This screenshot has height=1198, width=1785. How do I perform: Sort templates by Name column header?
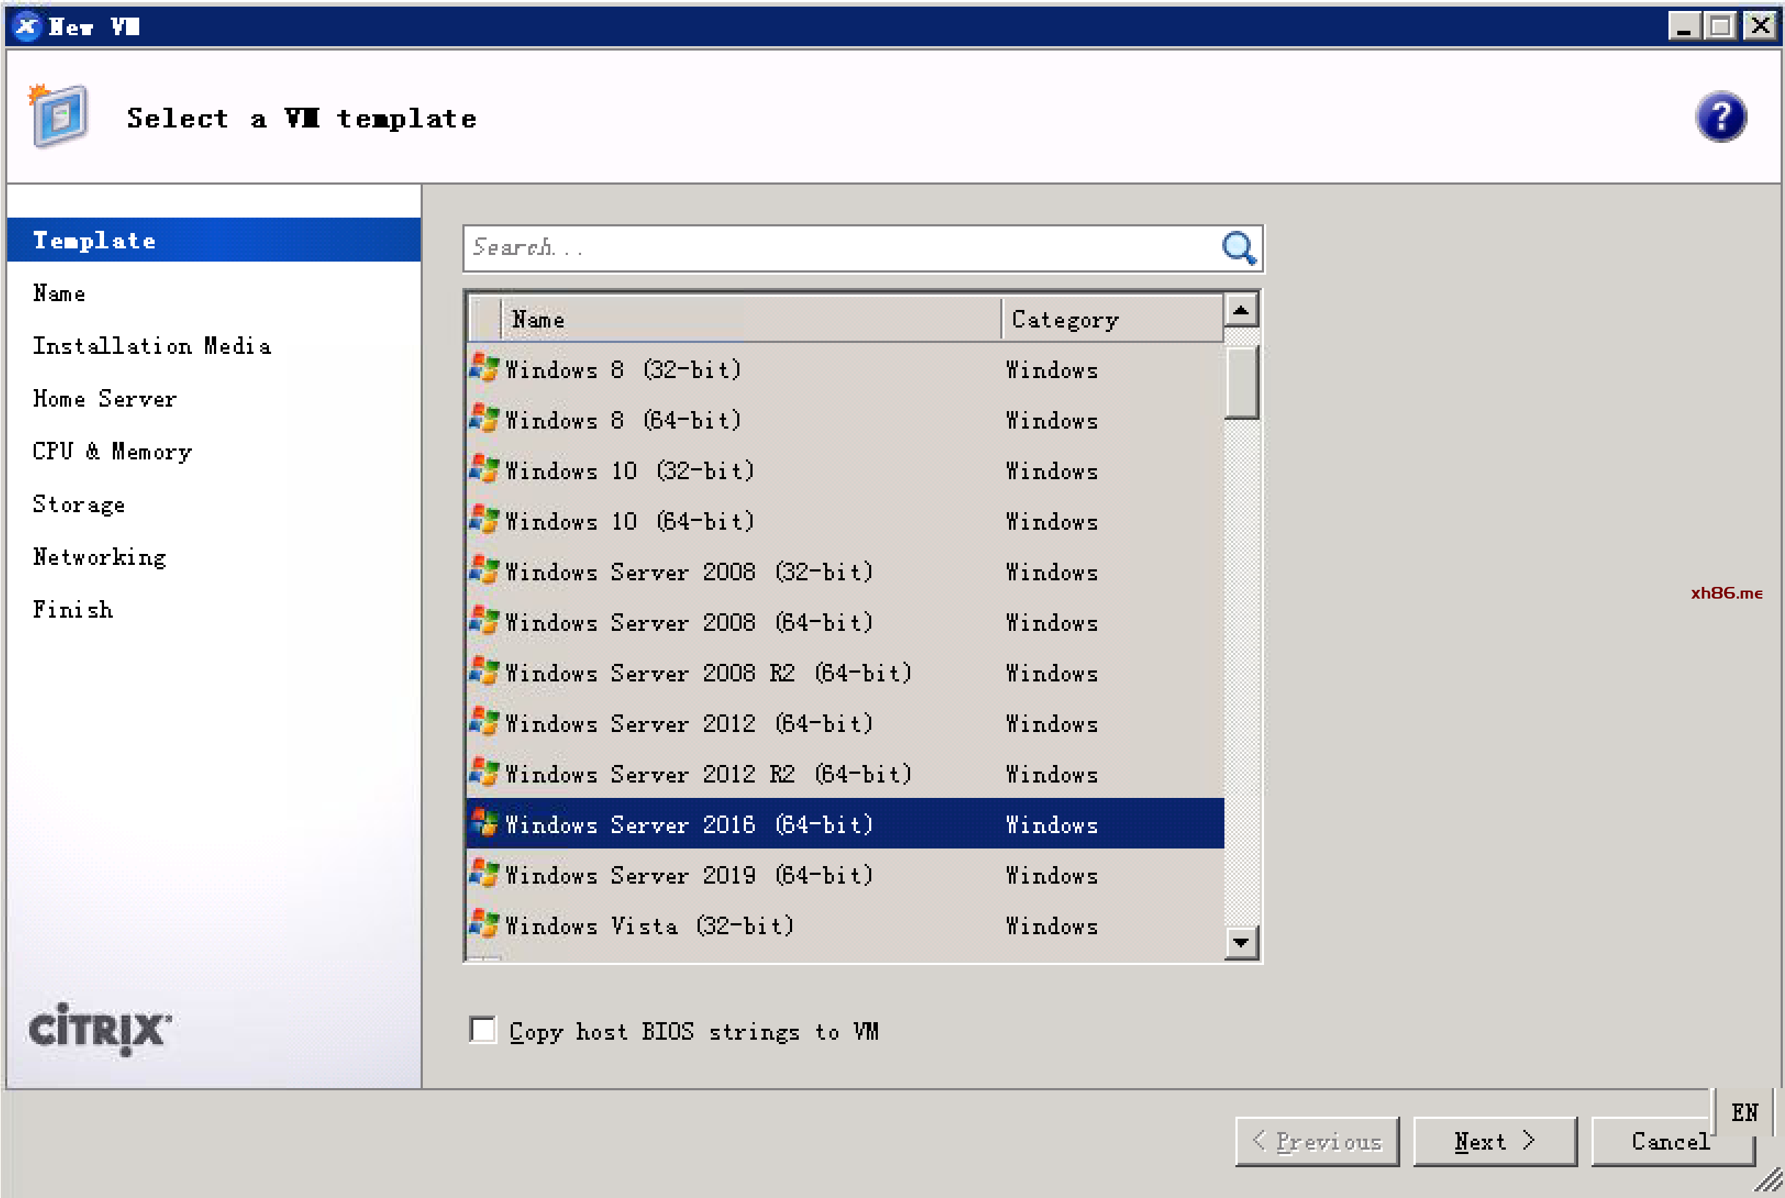coord(751,319)
